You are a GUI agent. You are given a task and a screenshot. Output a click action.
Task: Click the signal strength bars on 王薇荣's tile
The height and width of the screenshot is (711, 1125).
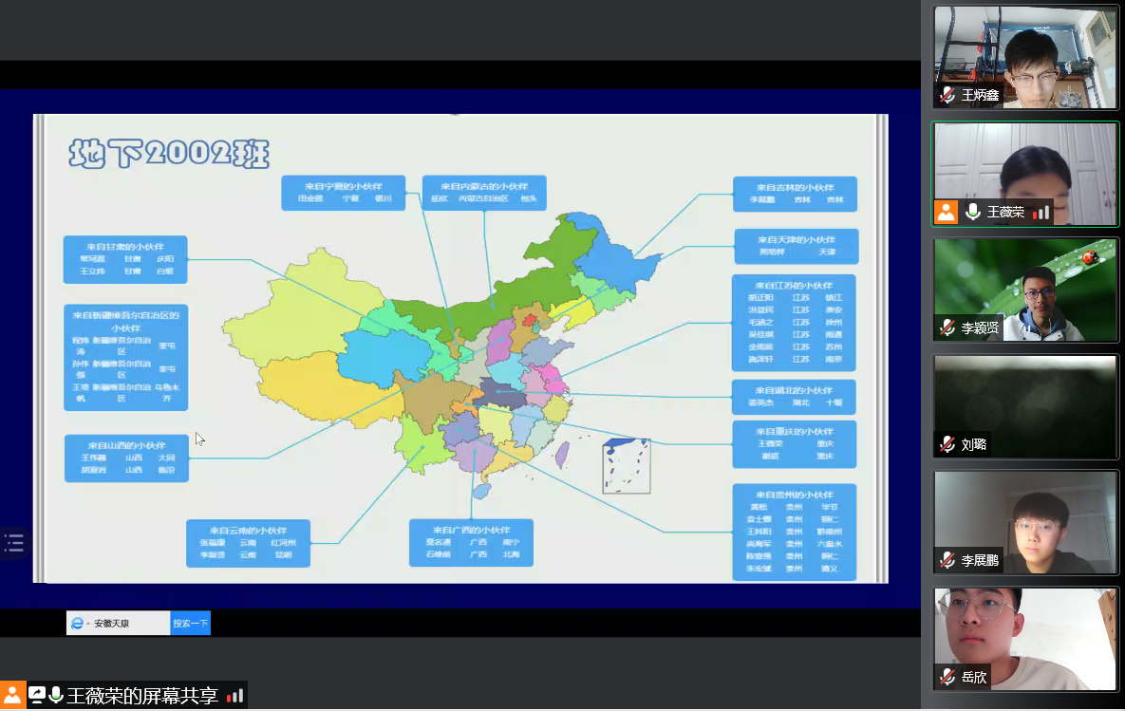coord(1041,212)
